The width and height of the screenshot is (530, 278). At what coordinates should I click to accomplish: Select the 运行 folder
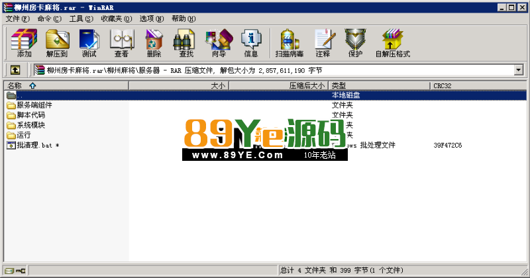tap(19, 135)
